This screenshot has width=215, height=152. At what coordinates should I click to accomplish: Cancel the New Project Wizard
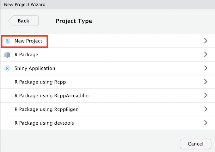click(195, 144)
